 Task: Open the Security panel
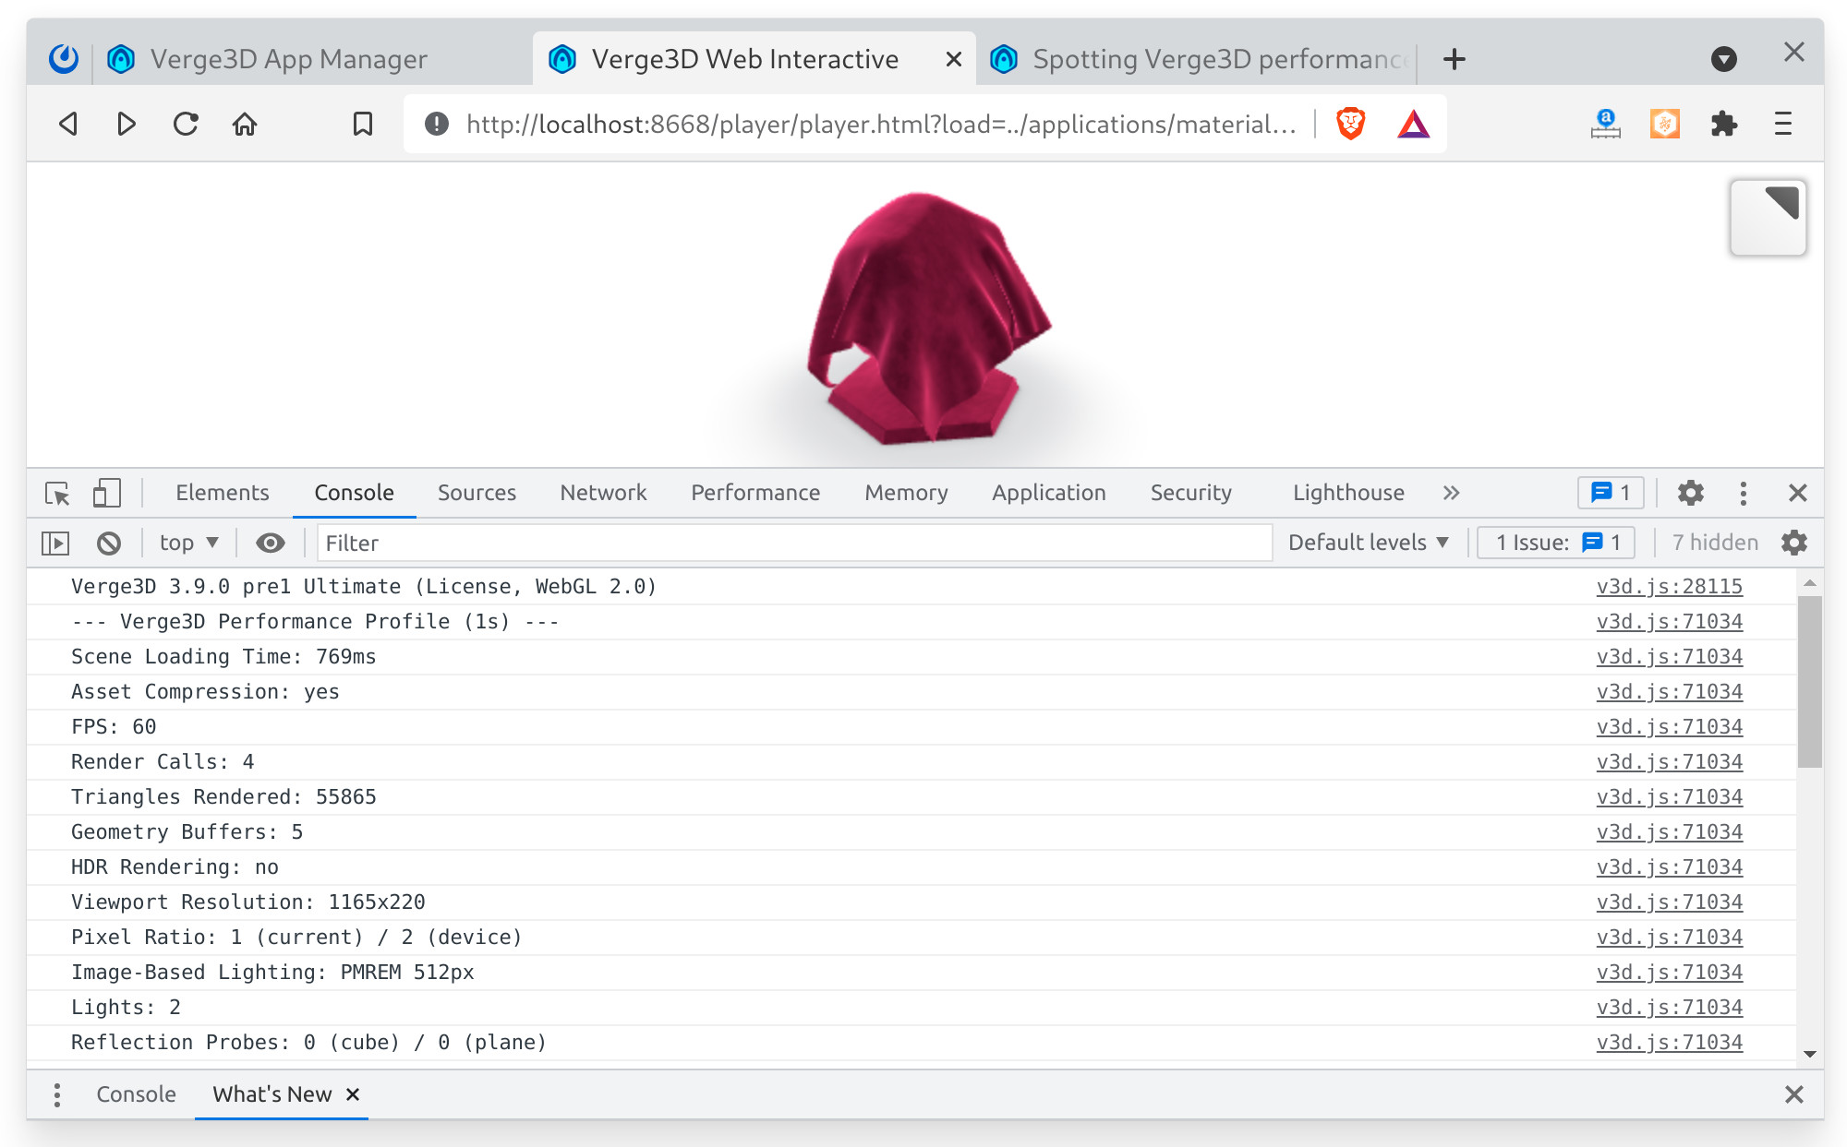(x=1190, y=493)
